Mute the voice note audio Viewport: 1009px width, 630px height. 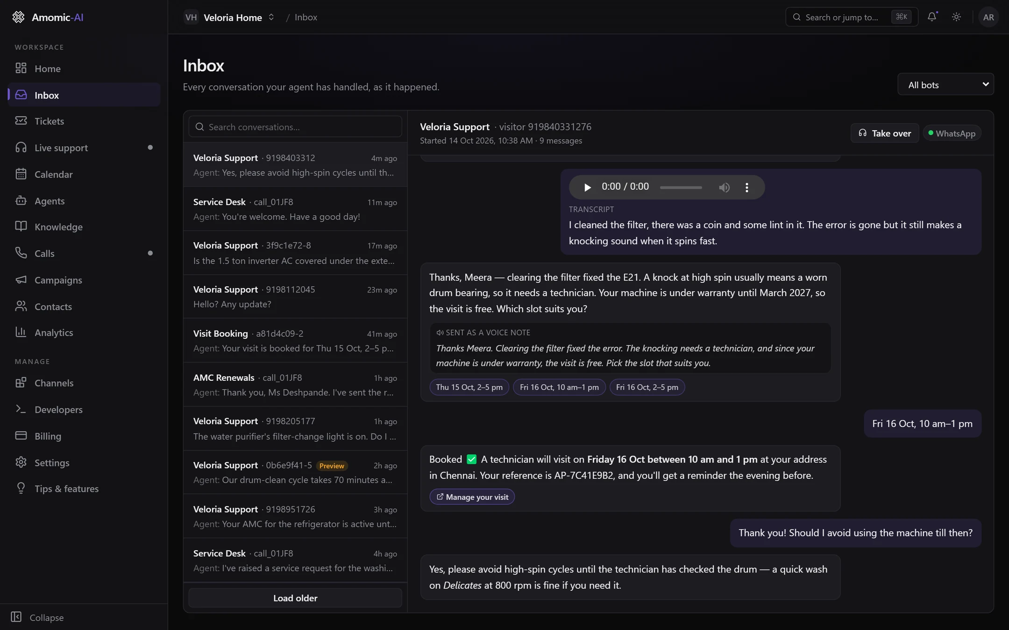tap(724, 187)
